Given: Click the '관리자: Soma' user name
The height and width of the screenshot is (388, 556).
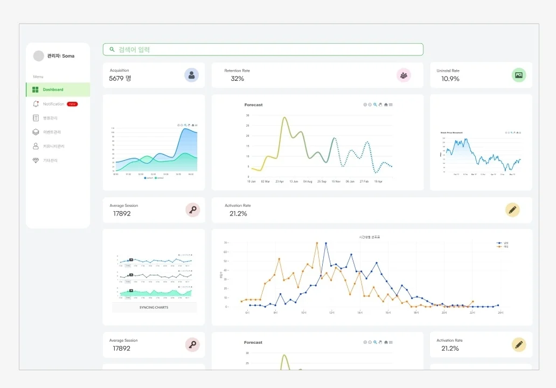Looking at the screenshot, I should click(x=61, y=56).
